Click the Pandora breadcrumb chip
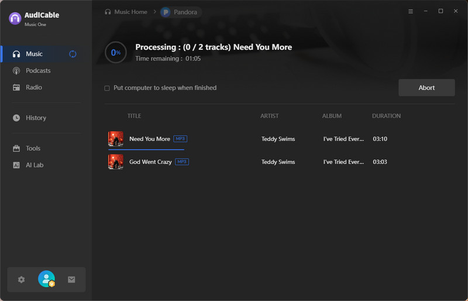Screen dimensions: 468x301 (181, 12)
